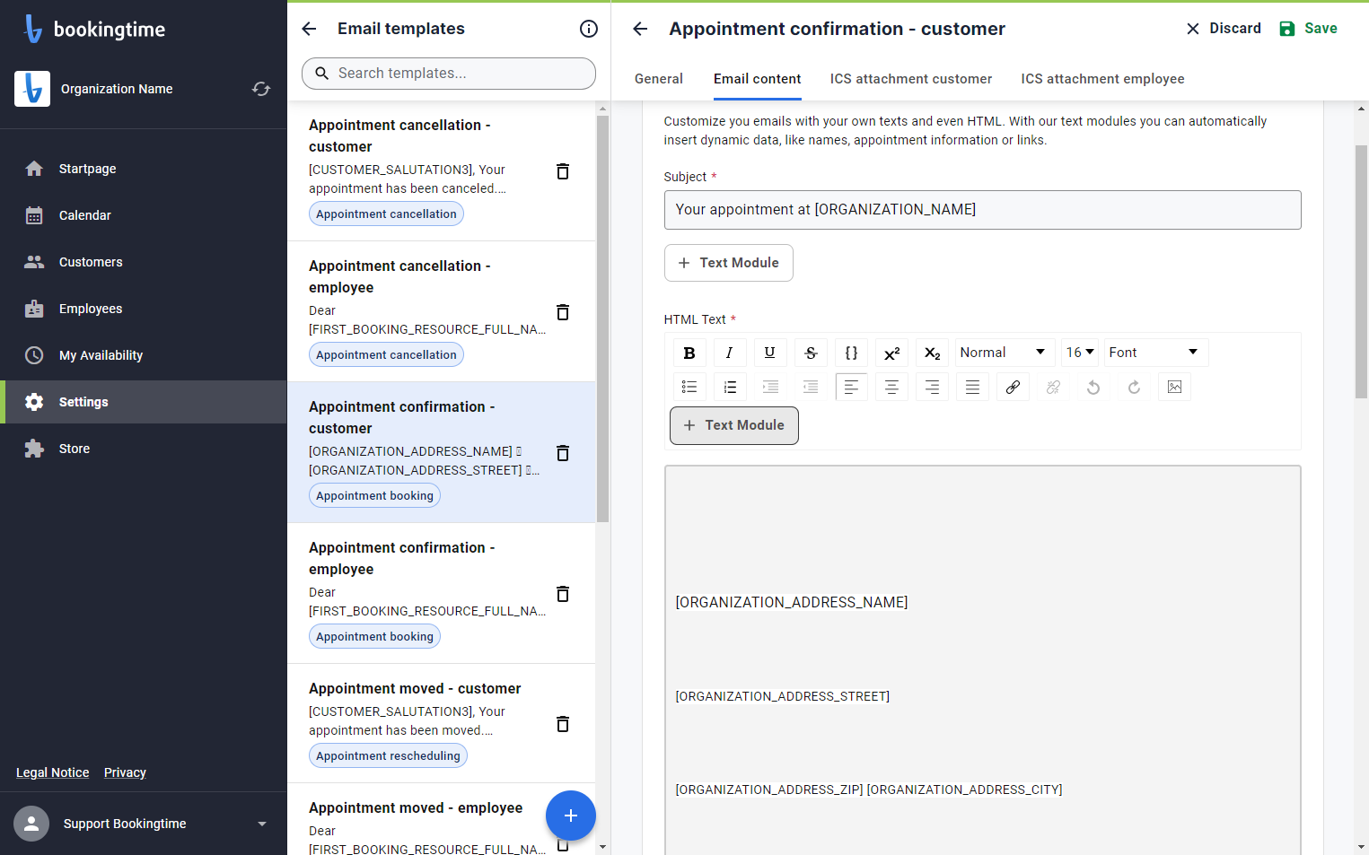Add Text Module in HTML editor toolbar
This screenshot has width=1369, height=855.
pos(734,425)
